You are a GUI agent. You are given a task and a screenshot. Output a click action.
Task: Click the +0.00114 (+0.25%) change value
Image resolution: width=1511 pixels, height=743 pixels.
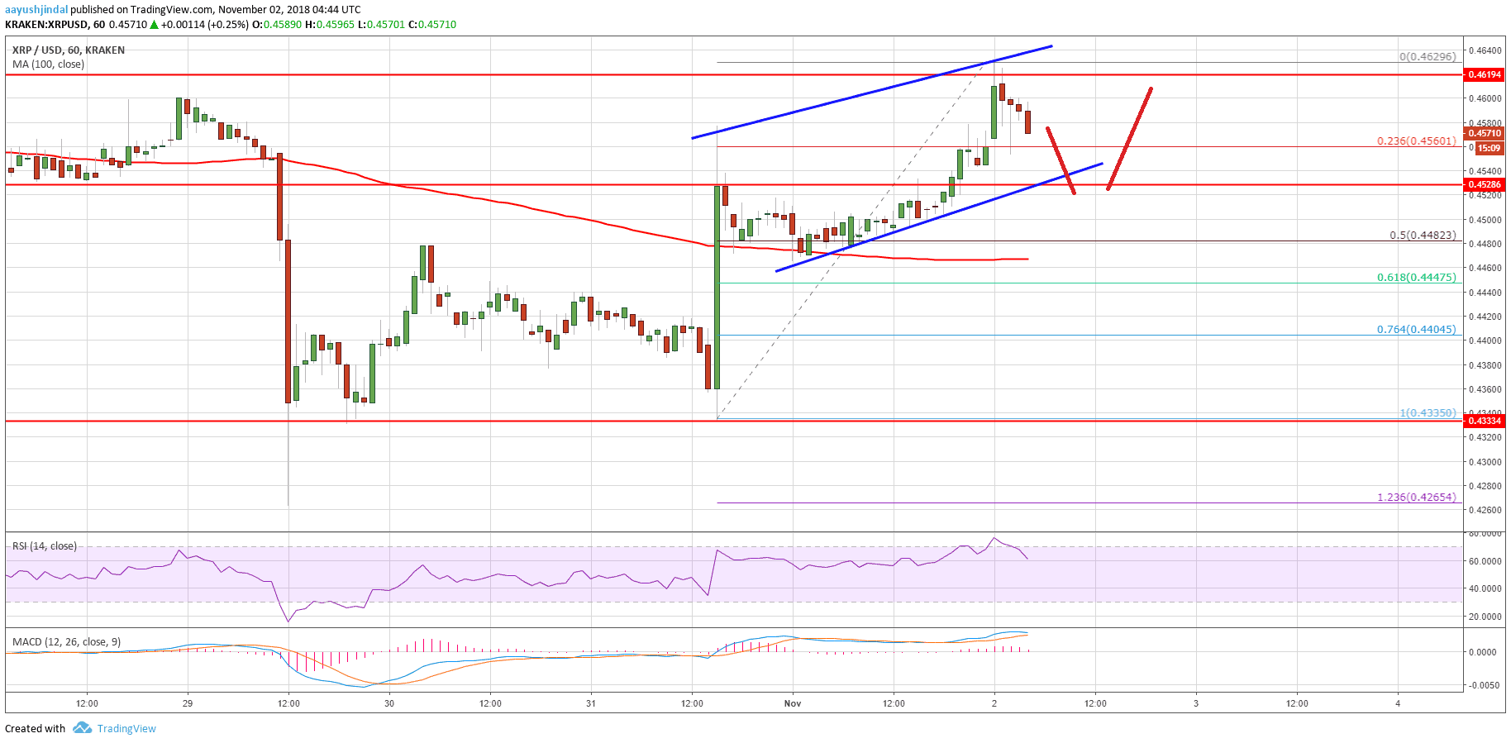tap(204, 25)
